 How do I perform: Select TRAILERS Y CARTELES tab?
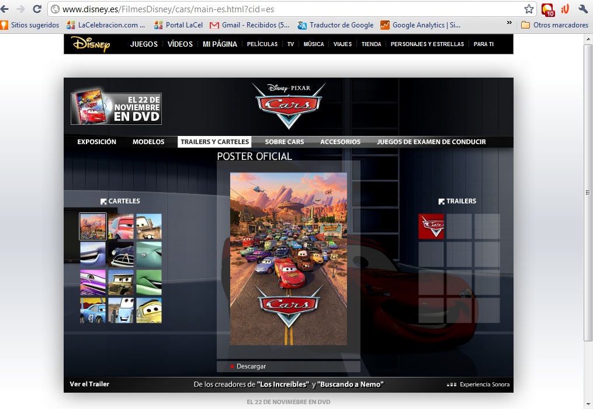(214, 142)
